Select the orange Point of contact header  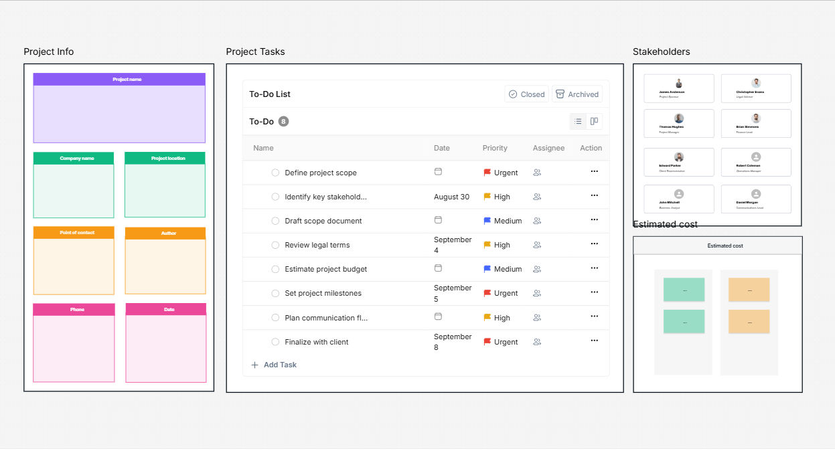74,232
